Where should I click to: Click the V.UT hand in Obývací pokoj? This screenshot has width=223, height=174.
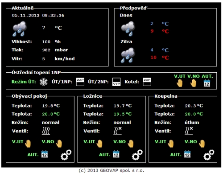tap(28, 144)
